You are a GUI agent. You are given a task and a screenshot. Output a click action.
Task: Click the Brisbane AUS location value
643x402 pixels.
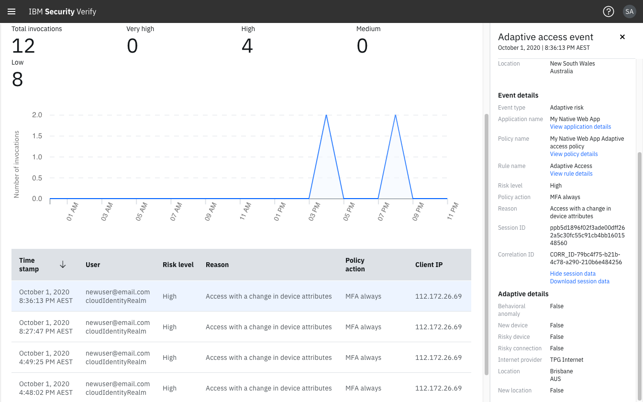tap(561, 375)
